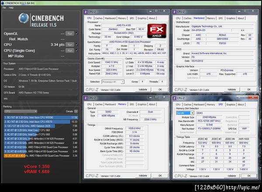The image size is (262, 192).
Task: Click the CPU-Z title icon of the Mainboard-tab window
Action: (174, 12)
